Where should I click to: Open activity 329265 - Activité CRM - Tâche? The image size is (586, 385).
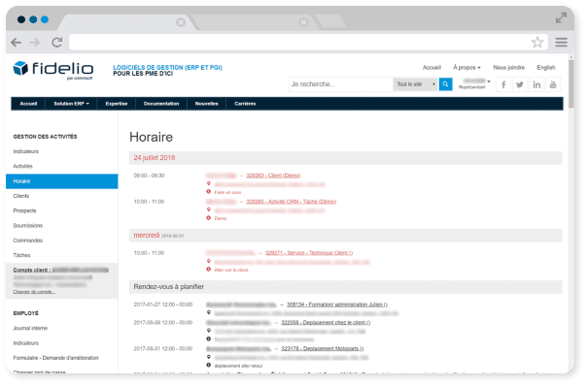pyautogui.click(x=292, y=202)
